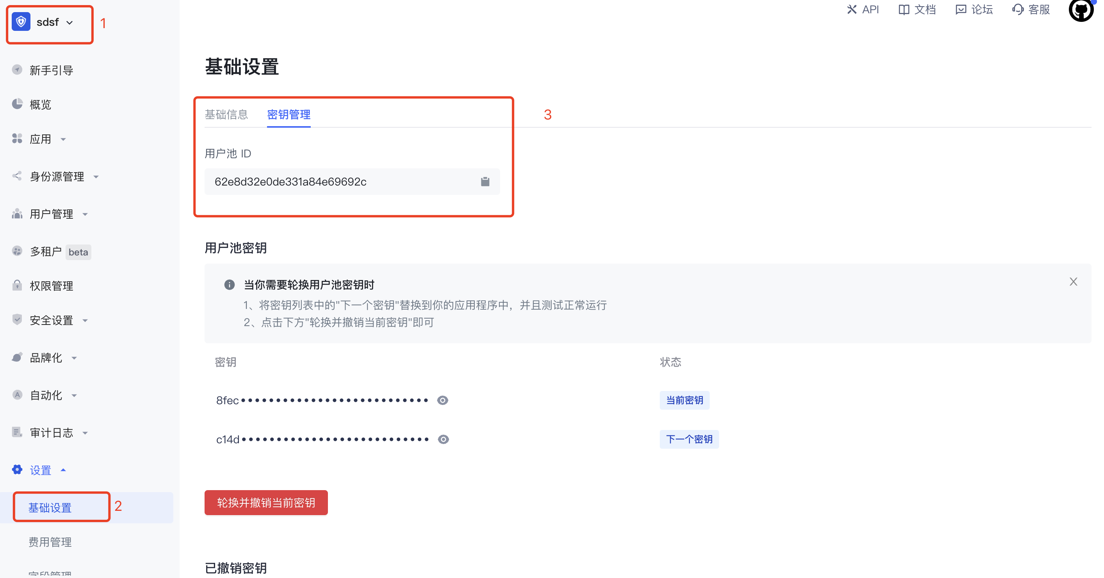The width and height of the screenshot is (1104, 578).
Task: Switch to the 基础信息 tab
Action: point(227,114)
